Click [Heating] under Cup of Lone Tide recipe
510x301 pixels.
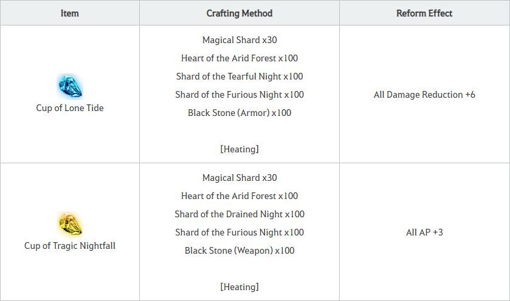[x=239, y=149]
